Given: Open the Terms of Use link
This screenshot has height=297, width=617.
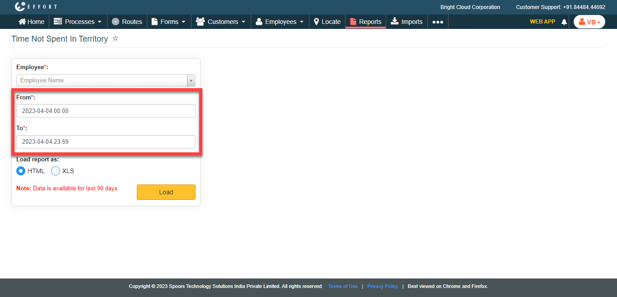Looking at the screenshot, I should 343,286.
